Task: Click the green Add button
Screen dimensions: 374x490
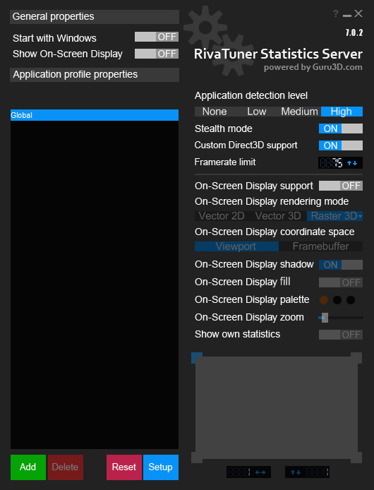Action: (x=28, y=467)
